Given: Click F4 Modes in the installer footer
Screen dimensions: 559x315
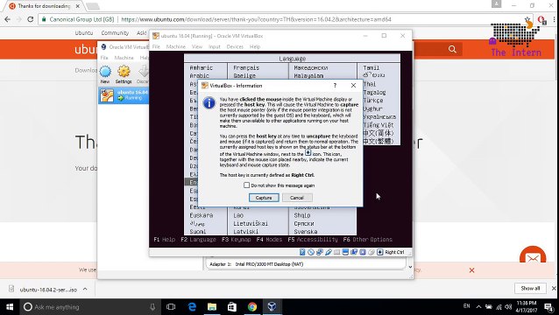Looking at the screenshot, I should tap(269, 240).
